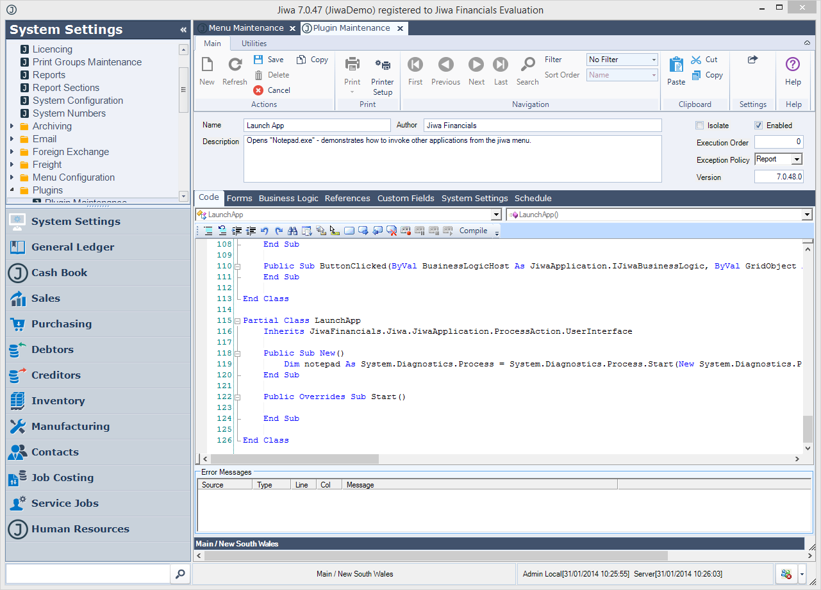Open the No Filter dropdown

point(654,60)
